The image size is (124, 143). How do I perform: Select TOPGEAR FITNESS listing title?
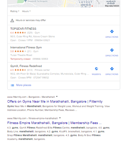(23, 29)
